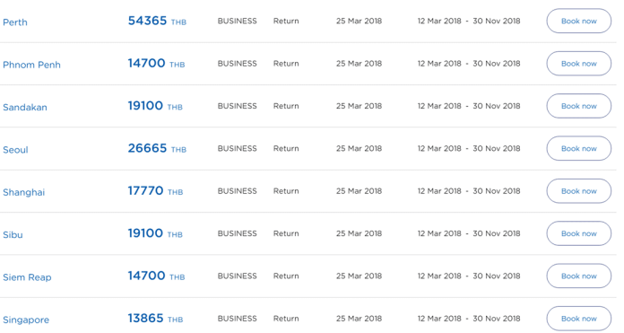Image resolution: width=624 pixels, height=333 pixels.
Task: Book the Siem Reap flight
Action: (x=578, y=276)
